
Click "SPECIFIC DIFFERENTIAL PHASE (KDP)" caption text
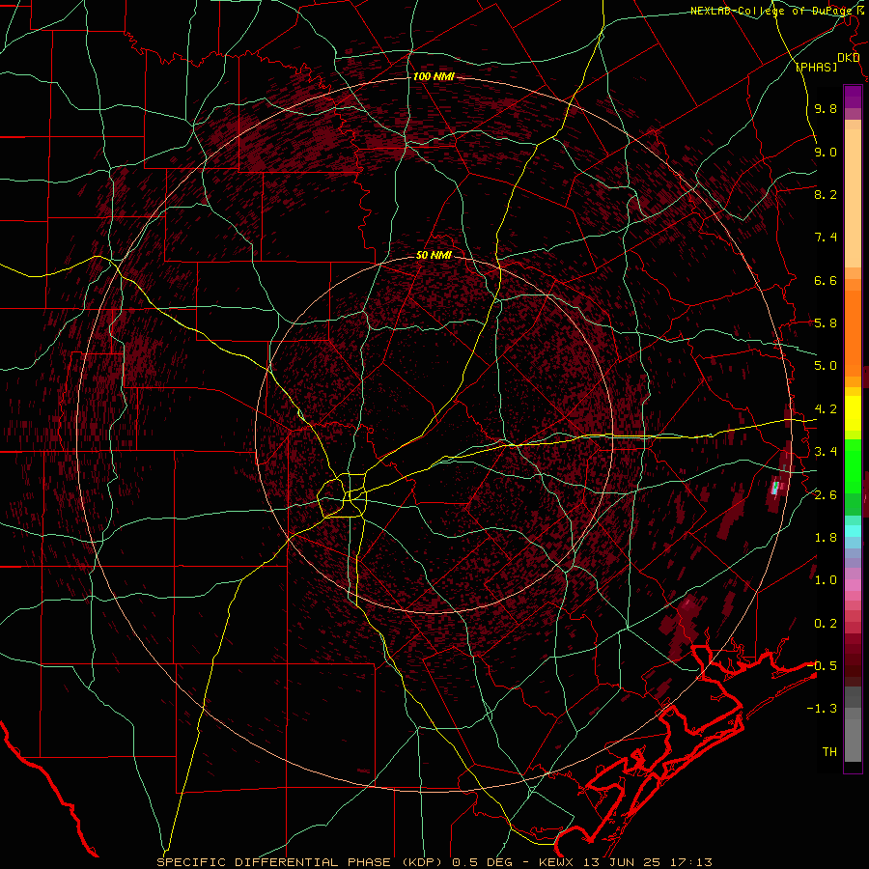(299, 862)
